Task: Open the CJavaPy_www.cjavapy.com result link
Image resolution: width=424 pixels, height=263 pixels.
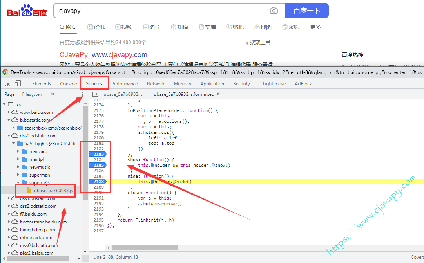Action: (x=103, y=55)
